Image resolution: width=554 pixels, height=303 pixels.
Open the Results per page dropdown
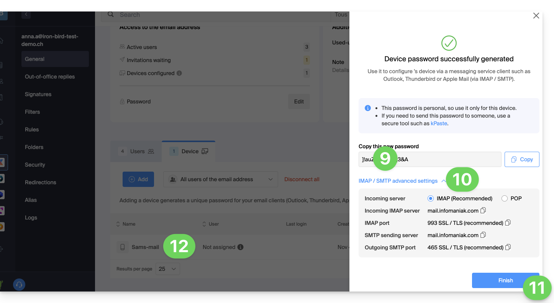pyautogui.click(x=167, y=269)
